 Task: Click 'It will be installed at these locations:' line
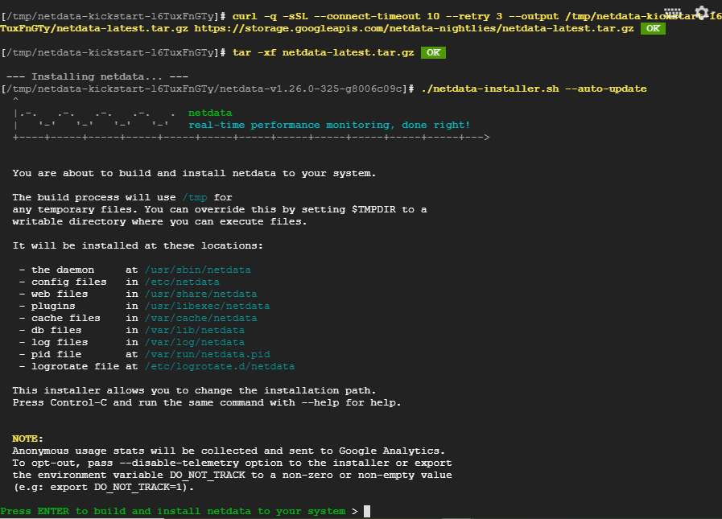pyautogui.click(x=138, y=245)
